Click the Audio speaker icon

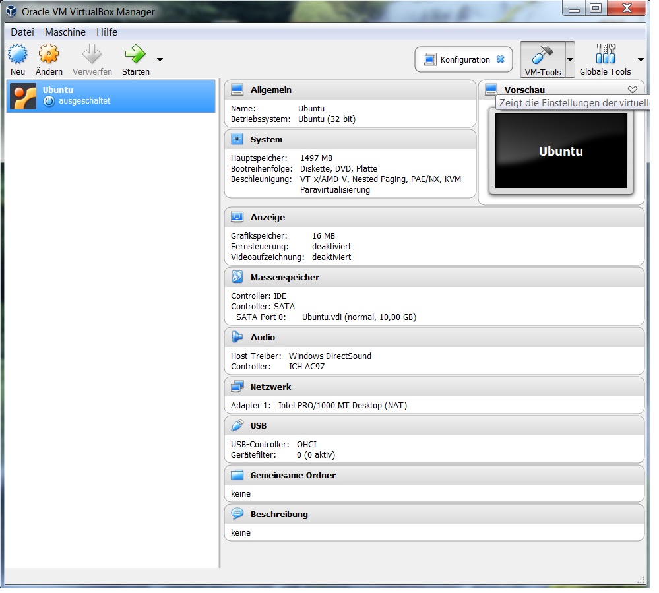click(x=237, y=337)
